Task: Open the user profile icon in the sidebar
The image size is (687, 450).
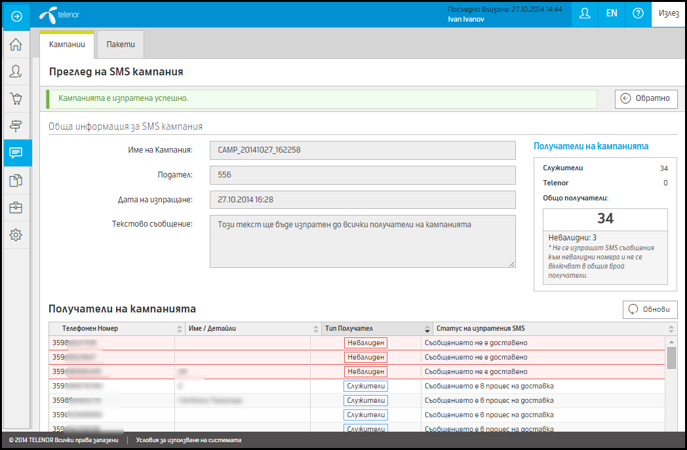Action: 16,71
